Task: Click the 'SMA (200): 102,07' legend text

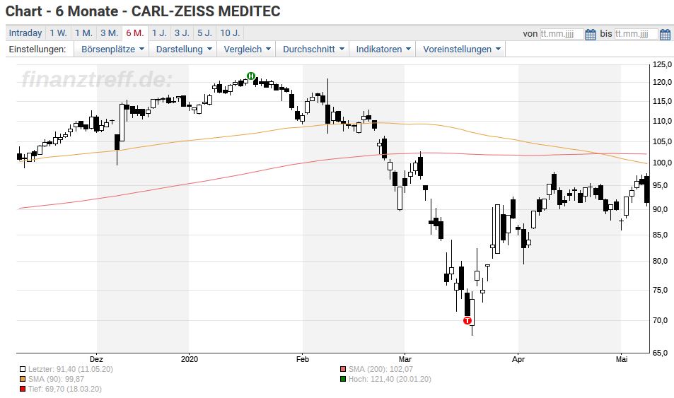Action: pyautogui.click(x=380, y=369)
